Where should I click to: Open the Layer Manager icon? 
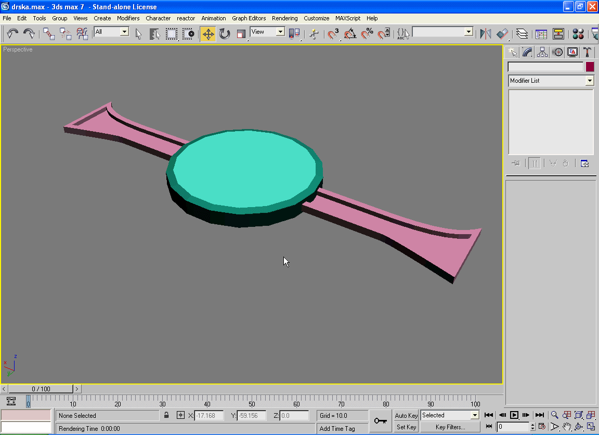[x=522, y=34]
